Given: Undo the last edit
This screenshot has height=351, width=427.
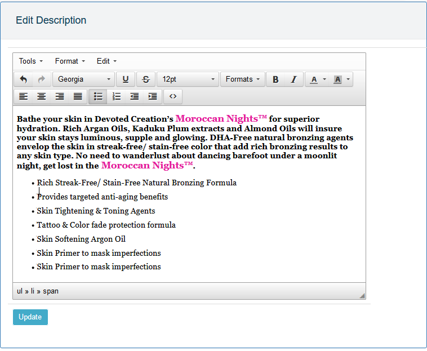Looking at the screenshot, I should pyautogui.click(x=24, y=79).
